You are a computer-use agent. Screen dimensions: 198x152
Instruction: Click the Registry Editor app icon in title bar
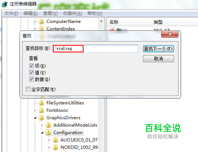tap(5, 4)
